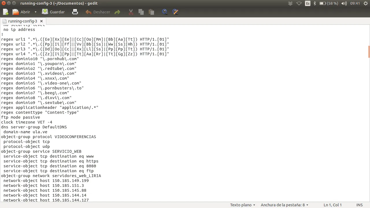Screen dimensions: 370x208
Task: Open the battery 58% indicator
Action: 328,3
